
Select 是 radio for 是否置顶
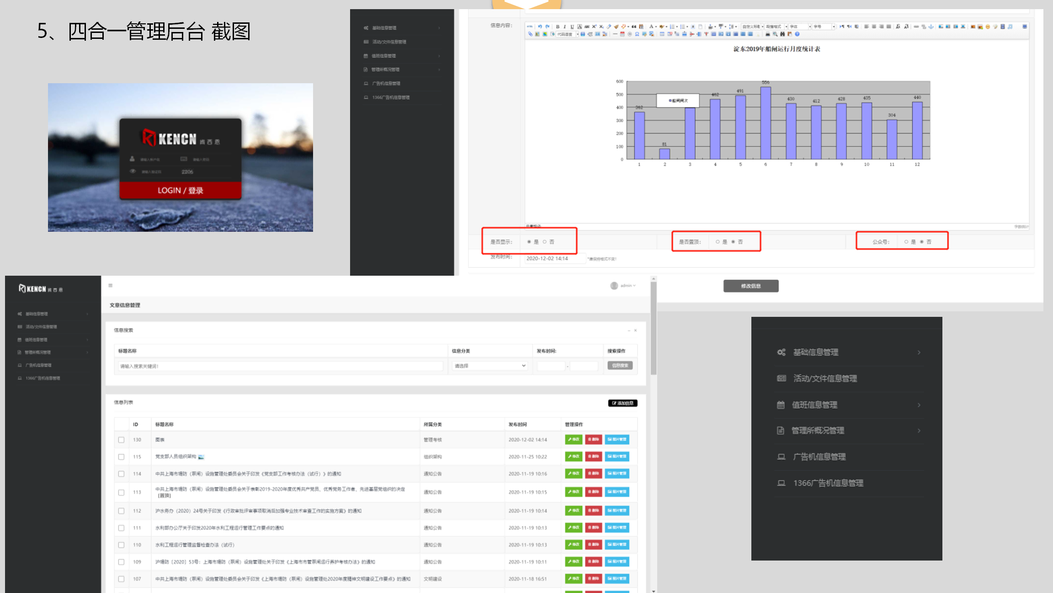pyautogui.click(x=718, y=241)
